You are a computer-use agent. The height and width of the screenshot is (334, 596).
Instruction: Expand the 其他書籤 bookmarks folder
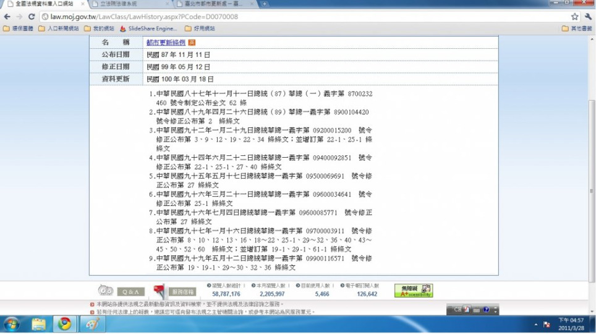click(x=577, y=28)
